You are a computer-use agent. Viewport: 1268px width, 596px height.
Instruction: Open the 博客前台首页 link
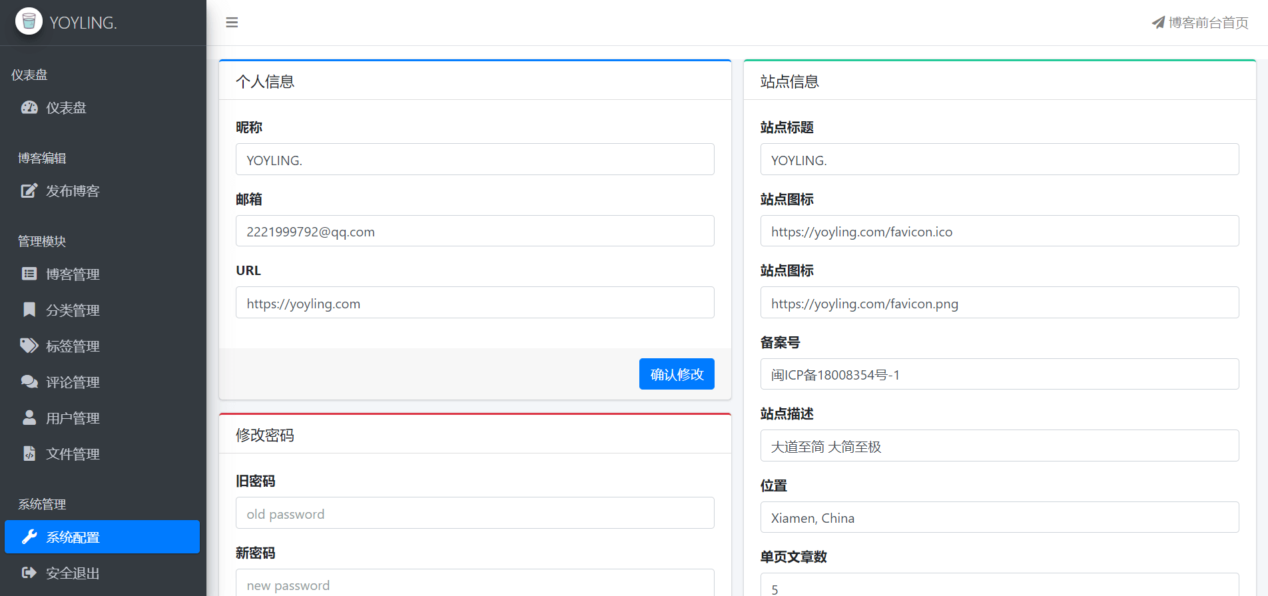click(x=1200, y=23)
